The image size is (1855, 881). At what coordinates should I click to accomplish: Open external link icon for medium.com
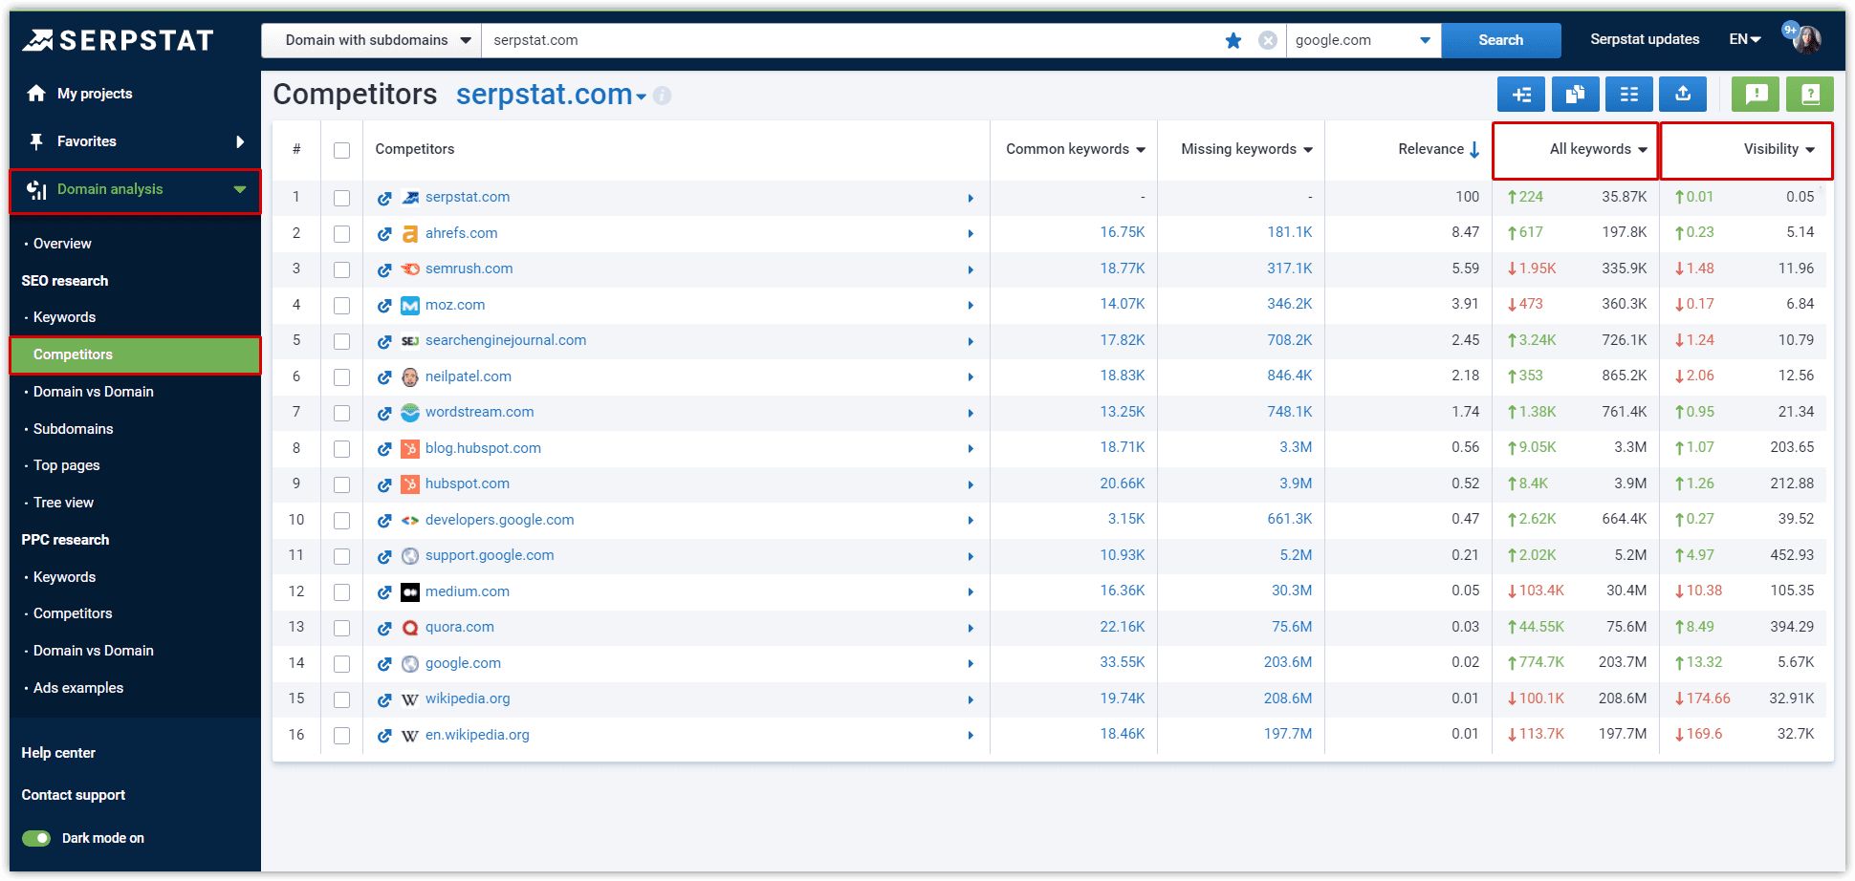(x=384, y=592)
